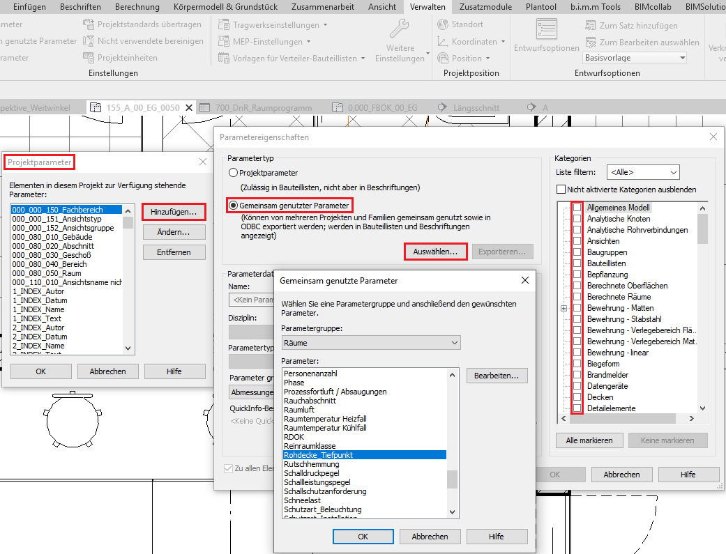Click the Entwurfsoptionen icon
The image size is (726, 554).
coord(546,29)
